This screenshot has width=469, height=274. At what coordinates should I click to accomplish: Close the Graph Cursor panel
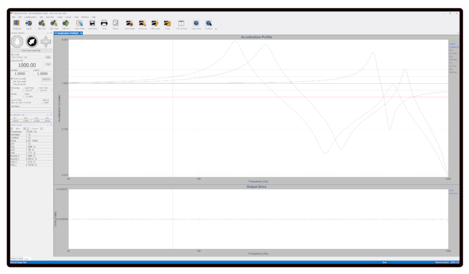tap(51, 125)
